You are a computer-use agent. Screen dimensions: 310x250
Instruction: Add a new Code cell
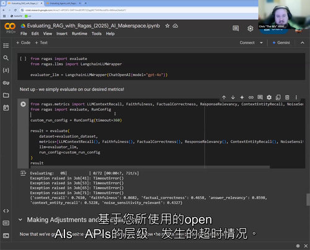tap(24, 43)
